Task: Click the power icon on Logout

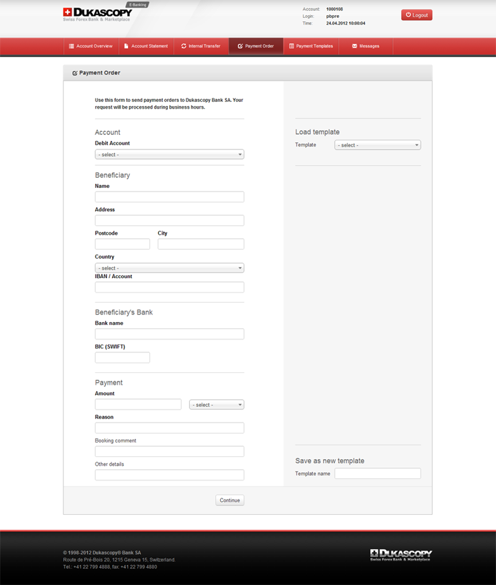Action: click(409, 15)
